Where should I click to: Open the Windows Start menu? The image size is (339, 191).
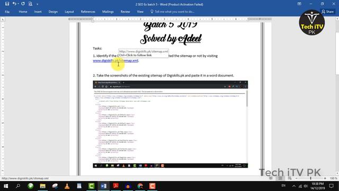[6, 186]
